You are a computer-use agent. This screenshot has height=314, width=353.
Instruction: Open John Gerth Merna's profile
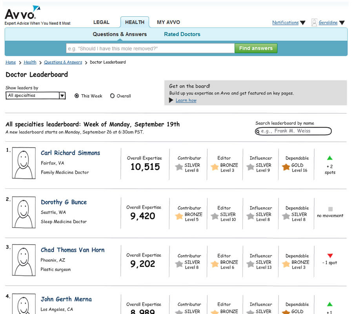[66, 299]
